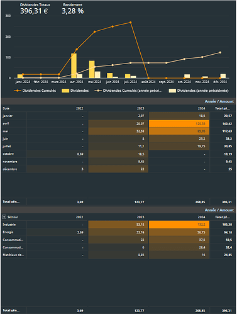237x314 pixels.
Task: Click the pale Dividendes (année précédente) legend swatch
Action: pos(172,91)
